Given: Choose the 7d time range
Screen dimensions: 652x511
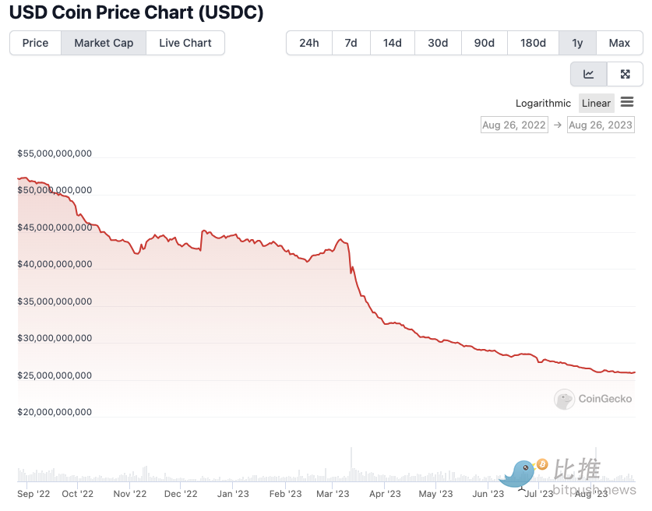Looking at the screenshot, I should 351,43.
